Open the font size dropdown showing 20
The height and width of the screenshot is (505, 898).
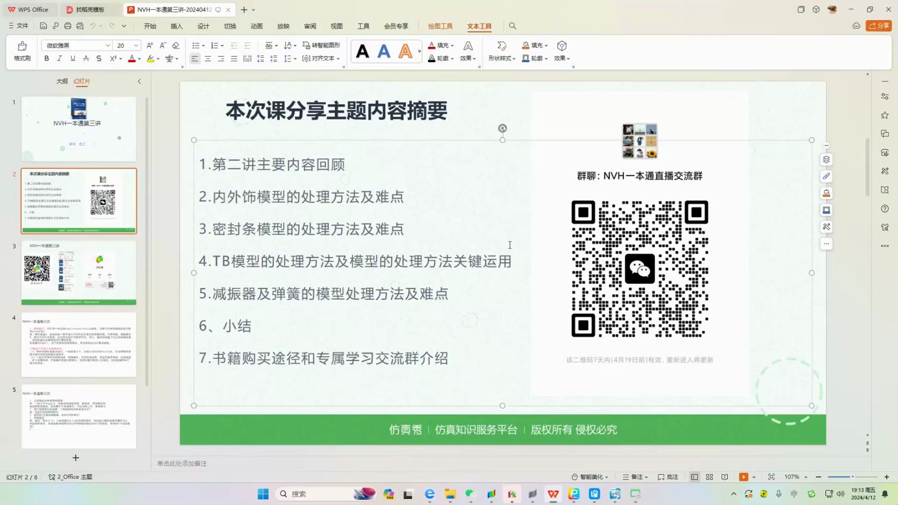[136, 45]
